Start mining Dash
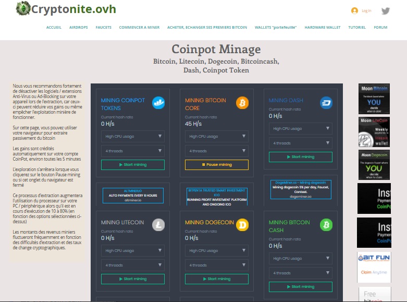 (301, 157)
